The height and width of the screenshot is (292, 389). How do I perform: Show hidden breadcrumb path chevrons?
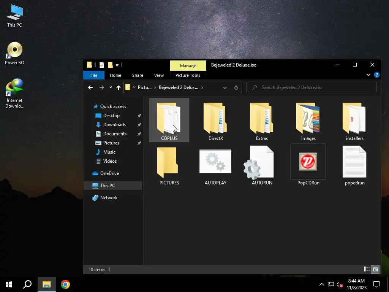[134, 87]
